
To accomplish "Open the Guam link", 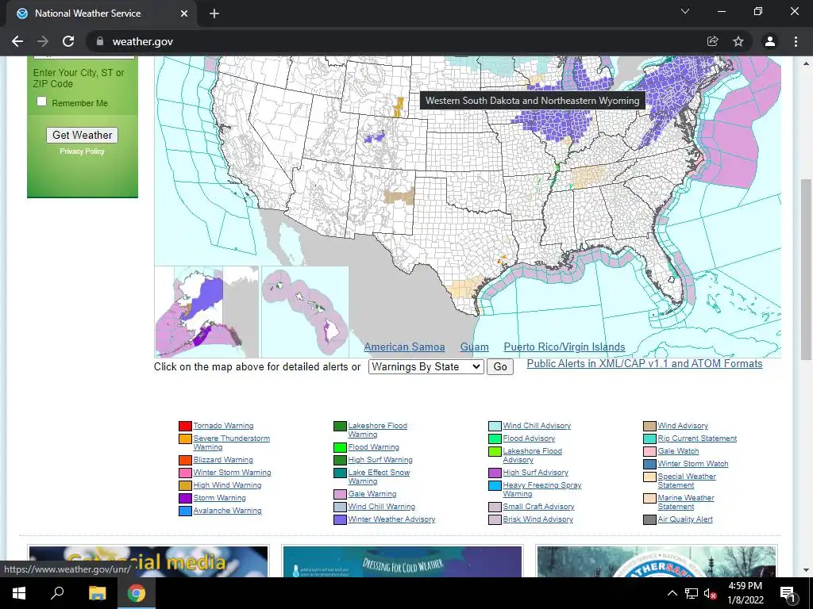I will [475, 347].
